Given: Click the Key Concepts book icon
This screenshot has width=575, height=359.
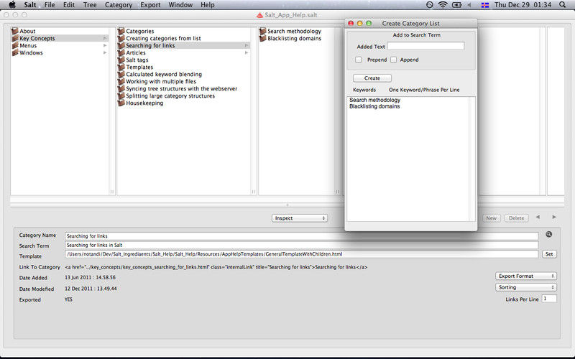Looking at the screenshot, I should [14, 38].
